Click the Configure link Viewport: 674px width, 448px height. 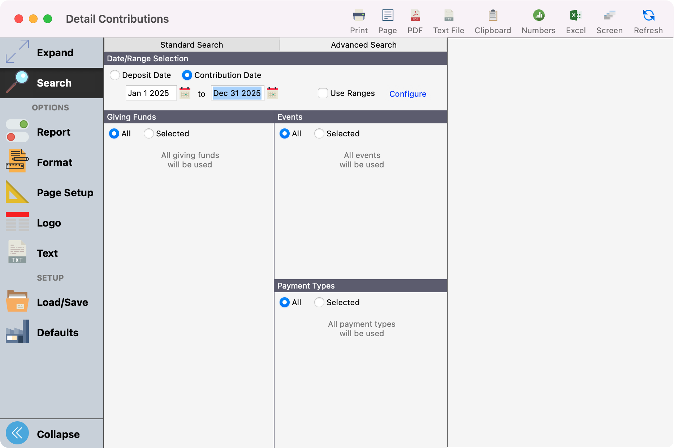pos(408,94)
